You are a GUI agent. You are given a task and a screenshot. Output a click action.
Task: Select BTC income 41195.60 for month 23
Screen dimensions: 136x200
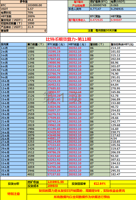tap(57, 129)
